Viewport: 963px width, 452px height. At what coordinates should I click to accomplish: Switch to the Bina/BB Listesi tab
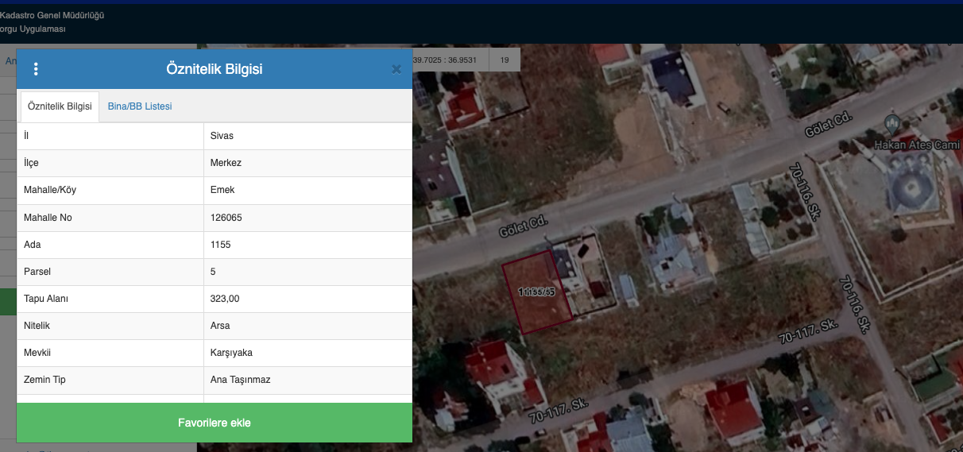point(140,106)
